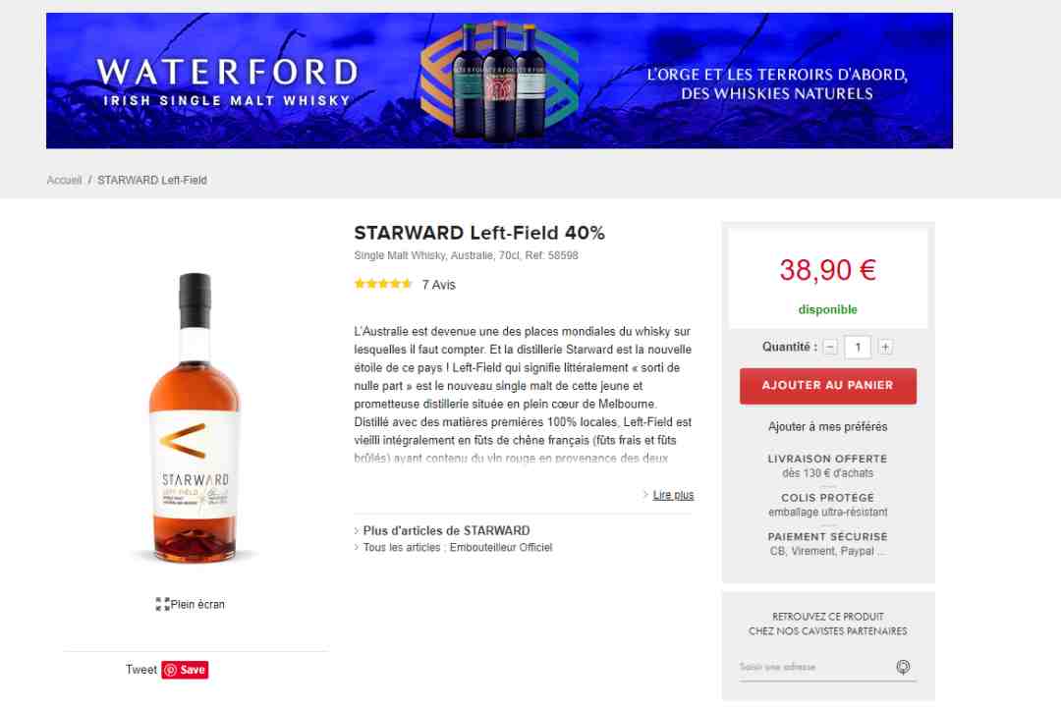Open Embouteilleur Officiel link

pyautogui.click(x=501, y=547)
